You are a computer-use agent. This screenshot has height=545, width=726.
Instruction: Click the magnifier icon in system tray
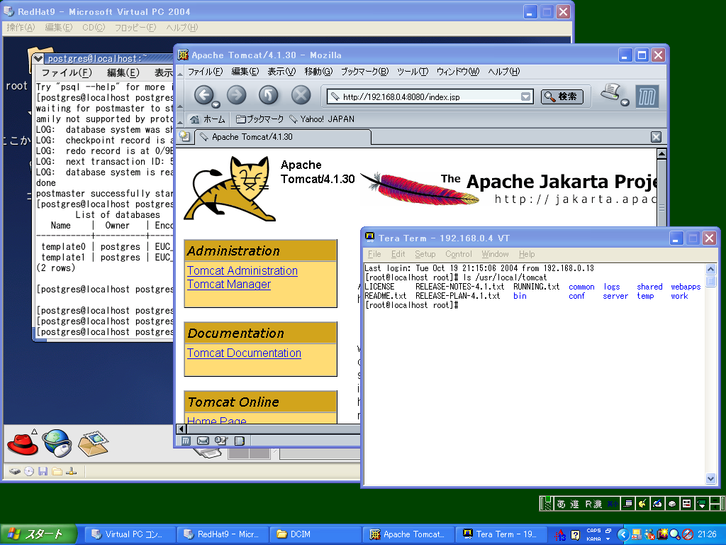tap(675, 535)
